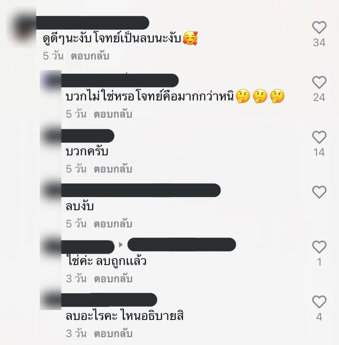Like the 'ใช่ค่ะ ลบถูกแล้ว' comment
The height and width of the screenshot is (345, 339).
(x=319, y=247)
